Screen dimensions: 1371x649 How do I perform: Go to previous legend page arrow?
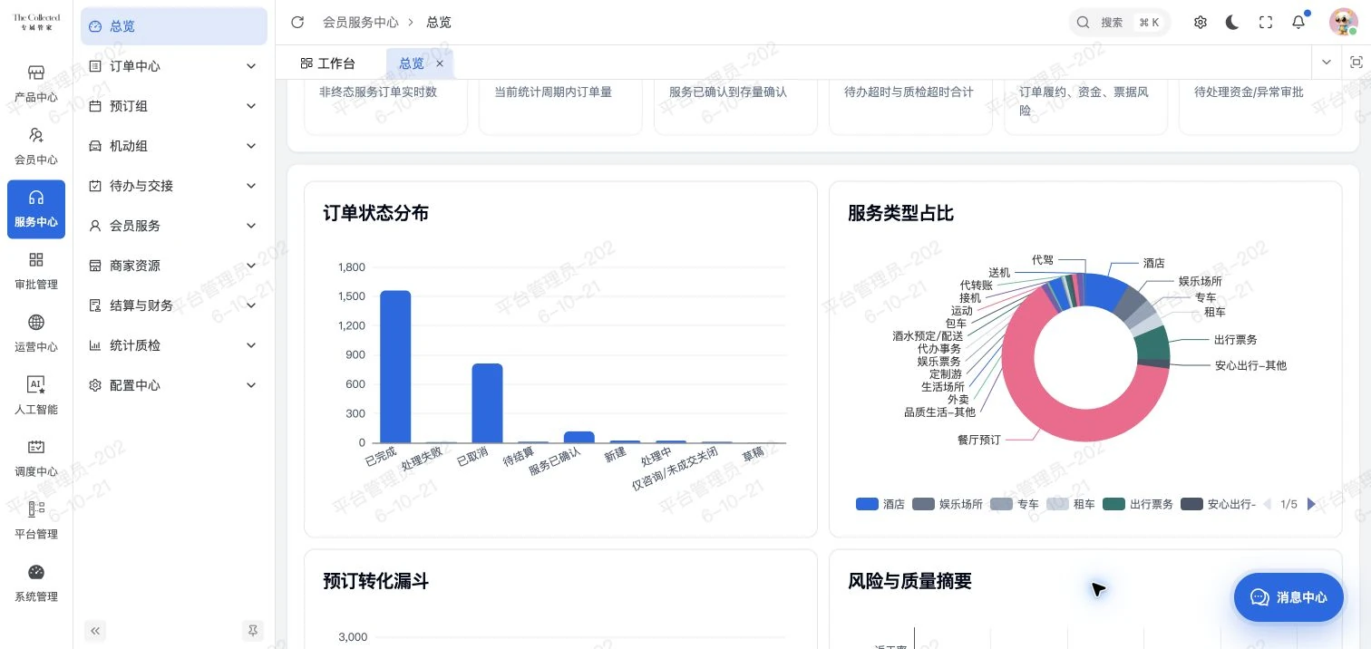(x=1268, y=504)
